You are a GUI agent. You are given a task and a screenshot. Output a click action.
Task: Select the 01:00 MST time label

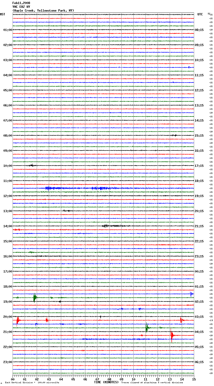[8, 30]
